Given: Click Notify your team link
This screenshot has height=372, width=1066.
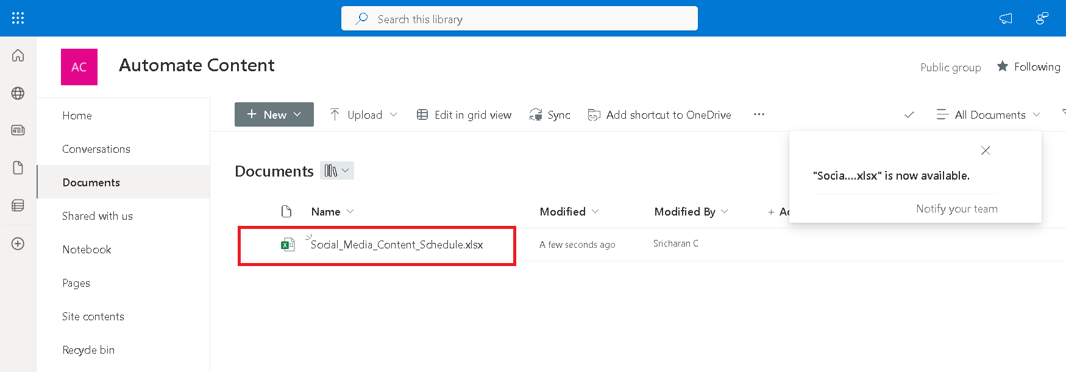Looking at the screenshot, I should pyautogui.click(x=956, y=209).
